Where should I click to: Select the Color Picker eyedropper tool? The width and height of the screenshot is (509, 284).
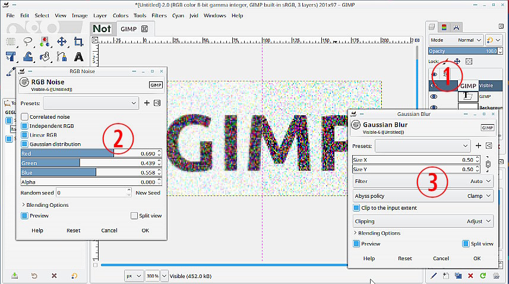point(11,71)
